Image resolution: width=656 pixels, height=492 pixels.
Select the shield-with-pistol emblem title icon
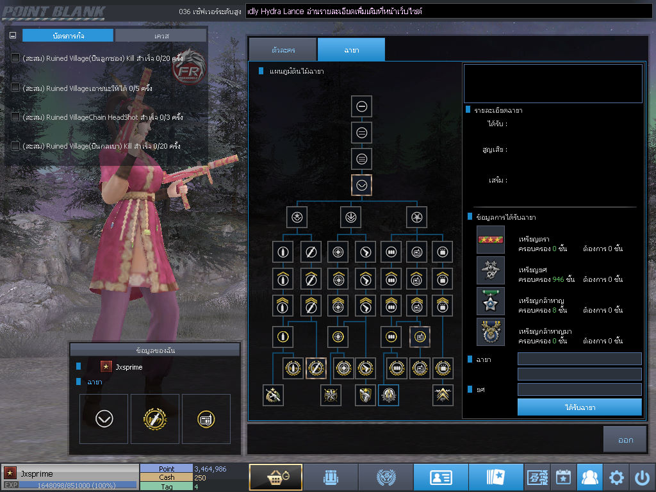[365, 395]
